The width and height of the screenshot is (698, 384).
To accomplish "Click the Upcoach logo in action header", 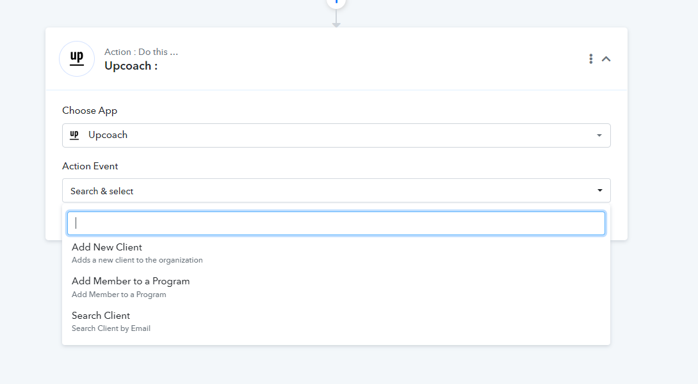I will pos(77,59).
